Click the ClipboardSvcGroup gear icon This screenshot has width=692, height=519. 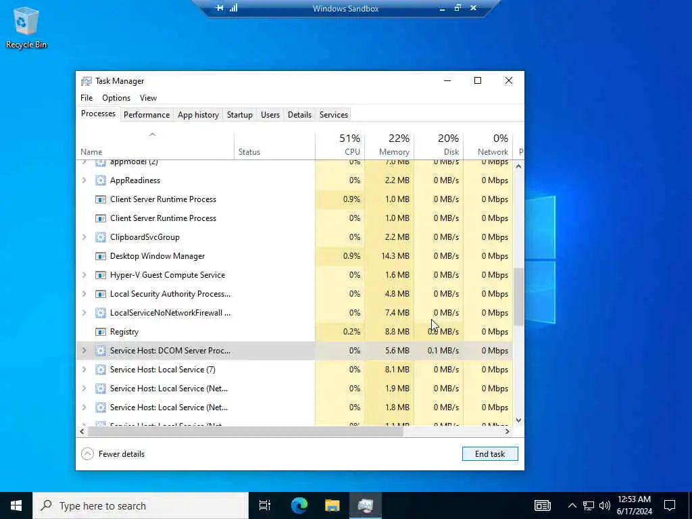coord(101,237)
